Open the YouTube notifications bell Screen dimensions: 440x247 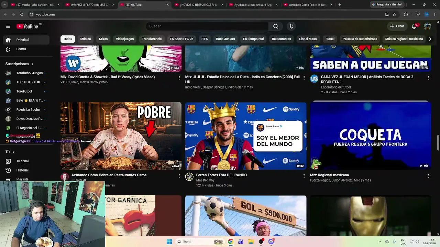tap(415, 26)
